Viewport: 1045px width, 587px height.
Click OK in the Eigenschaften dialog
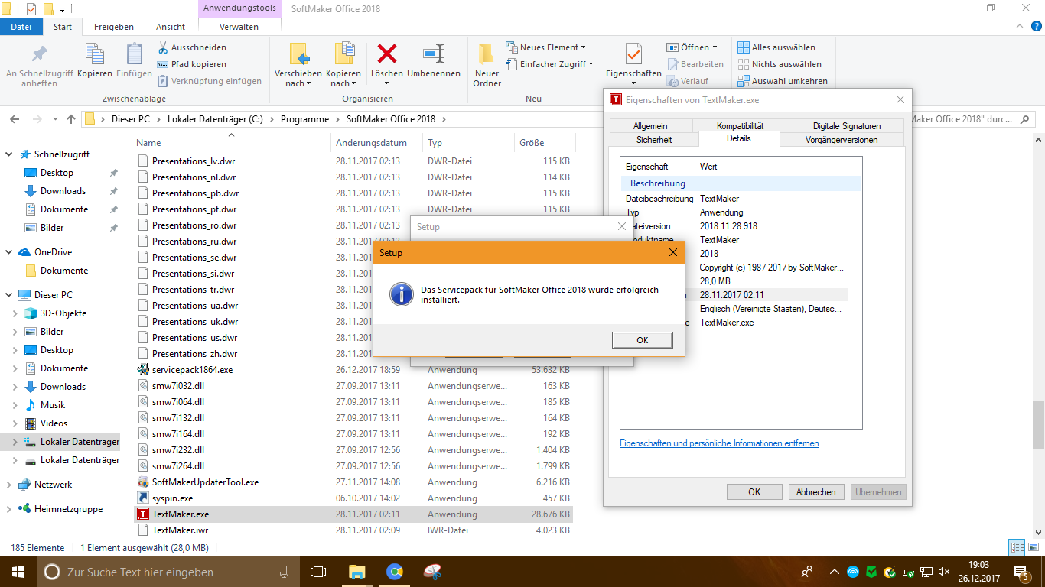coord(754,492)
